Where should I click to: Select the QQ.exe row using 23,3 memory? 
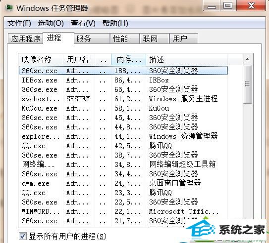coord(123,193)
